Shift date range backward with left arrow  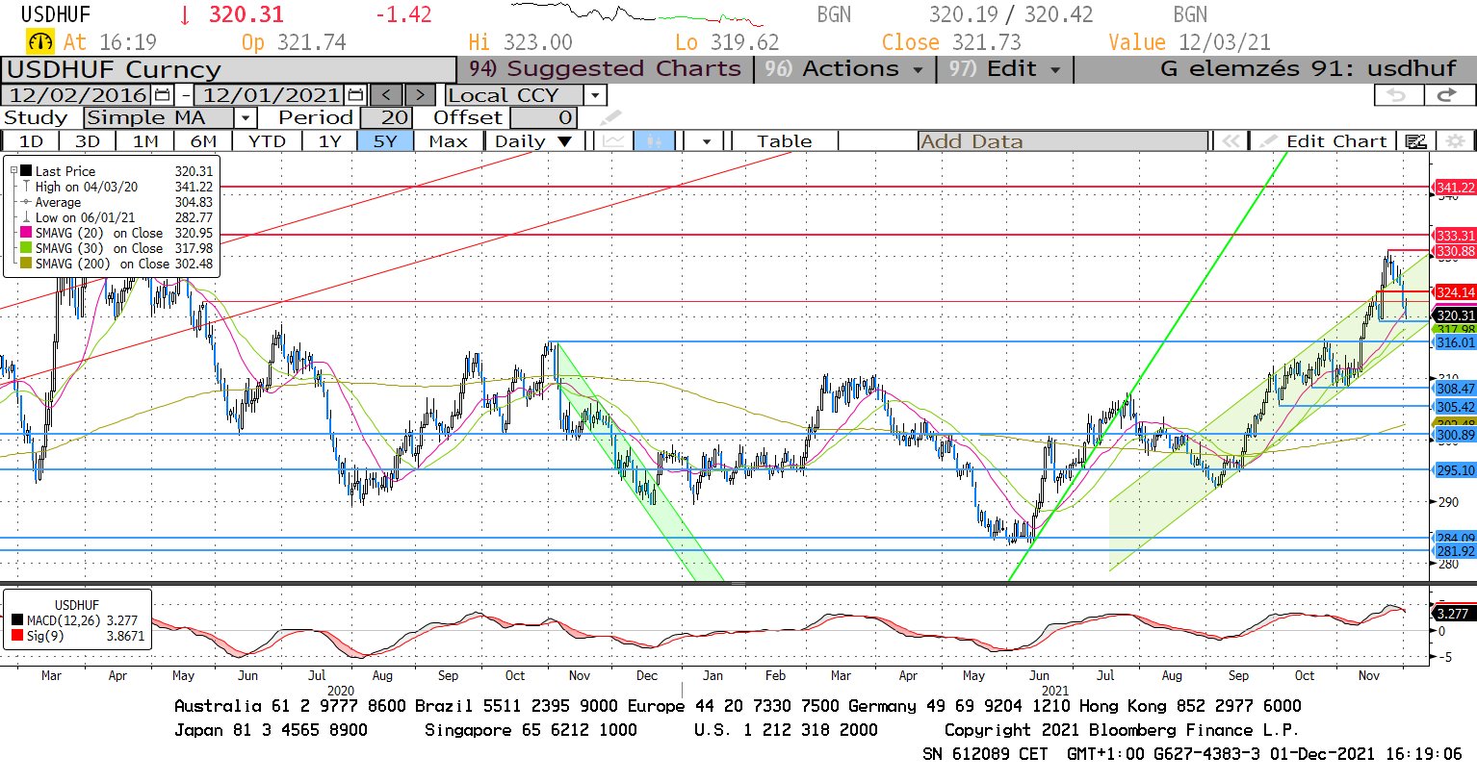pos(386,95)
